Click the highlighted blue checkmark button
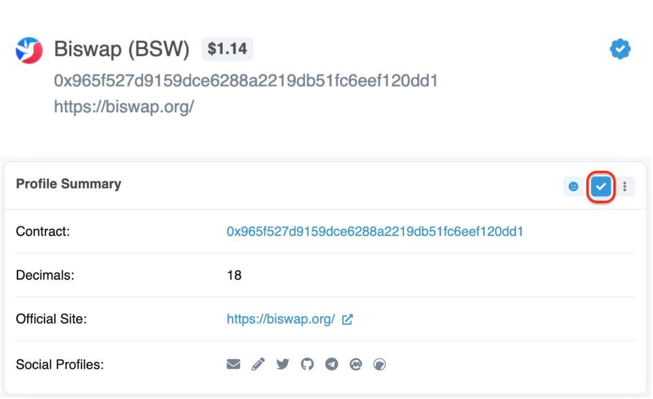 601,186
